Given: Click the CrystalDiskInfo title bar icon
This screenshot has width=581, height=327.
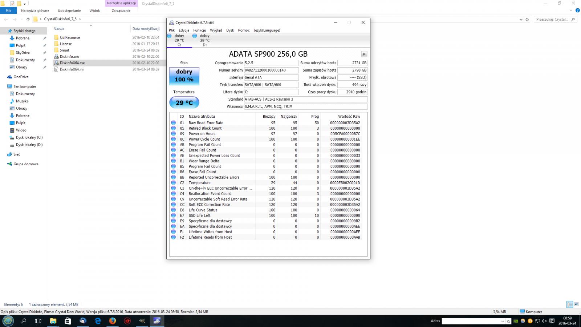Looking at the screenshot, I should (x=171, y=23).
